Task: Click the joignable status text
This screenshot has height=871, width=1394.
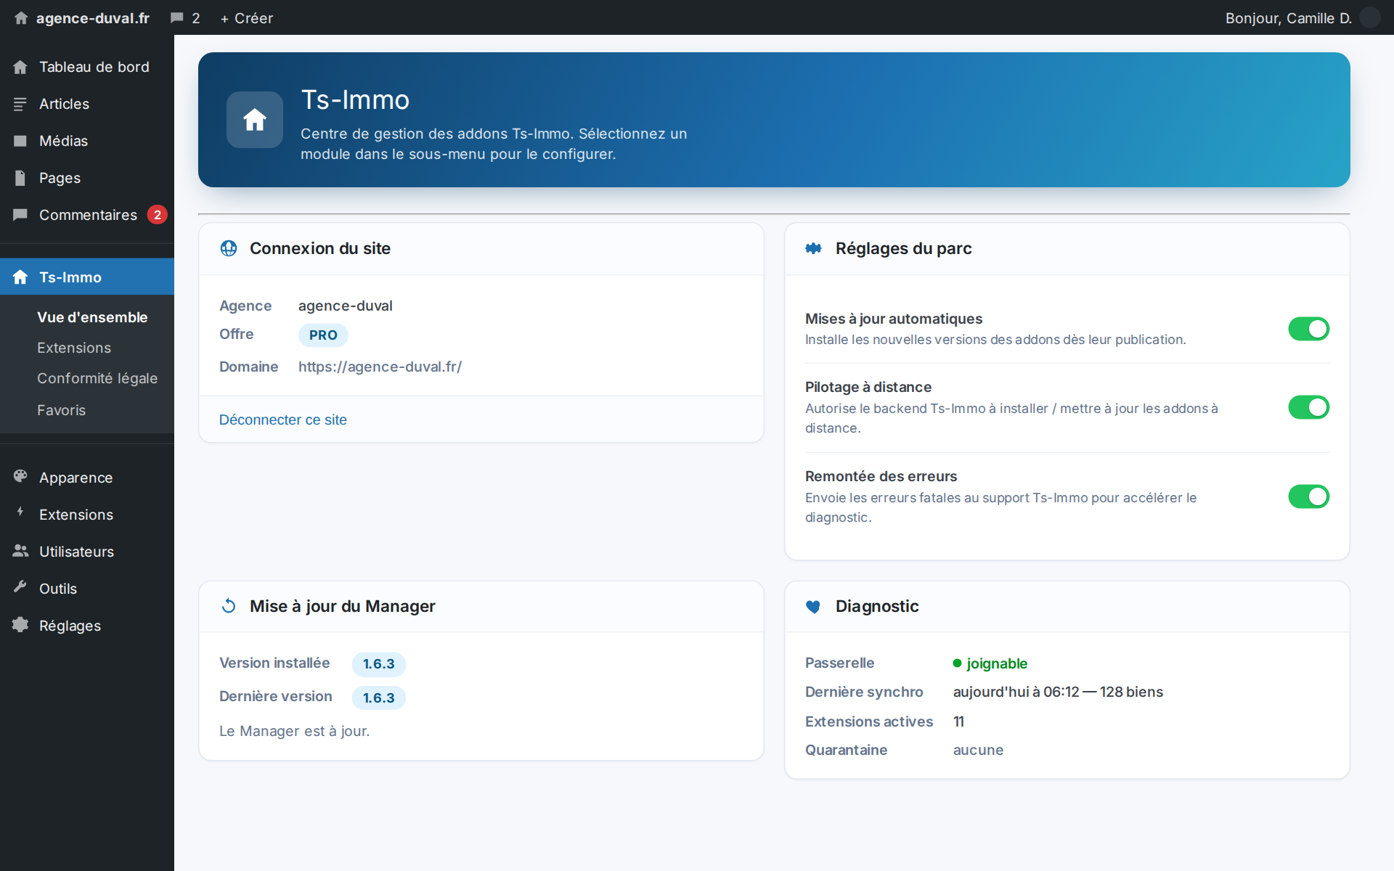Action: tap(997, 663)
